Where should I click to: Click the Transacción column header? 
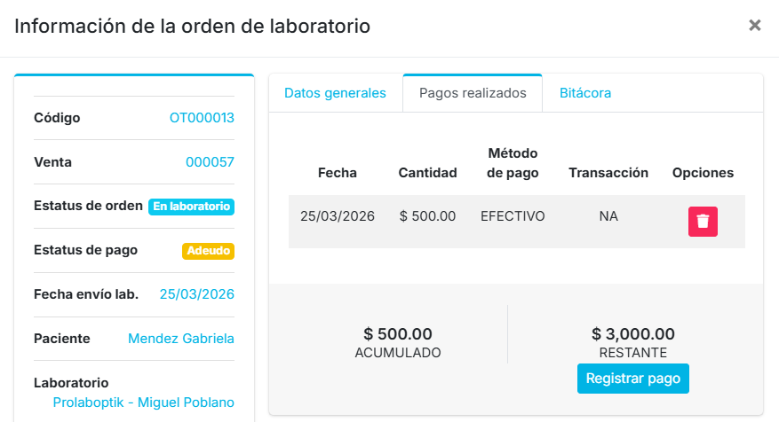[x=608, y=173]
